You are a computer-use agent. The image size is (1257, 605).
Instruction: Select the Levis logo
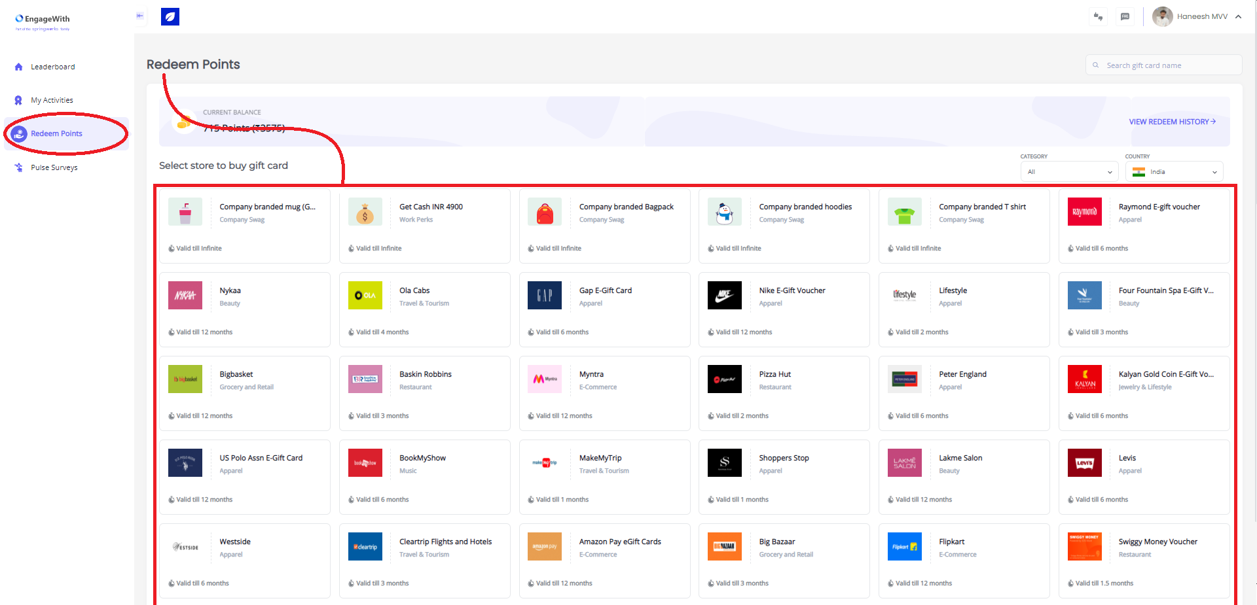tap(1085, 463)
